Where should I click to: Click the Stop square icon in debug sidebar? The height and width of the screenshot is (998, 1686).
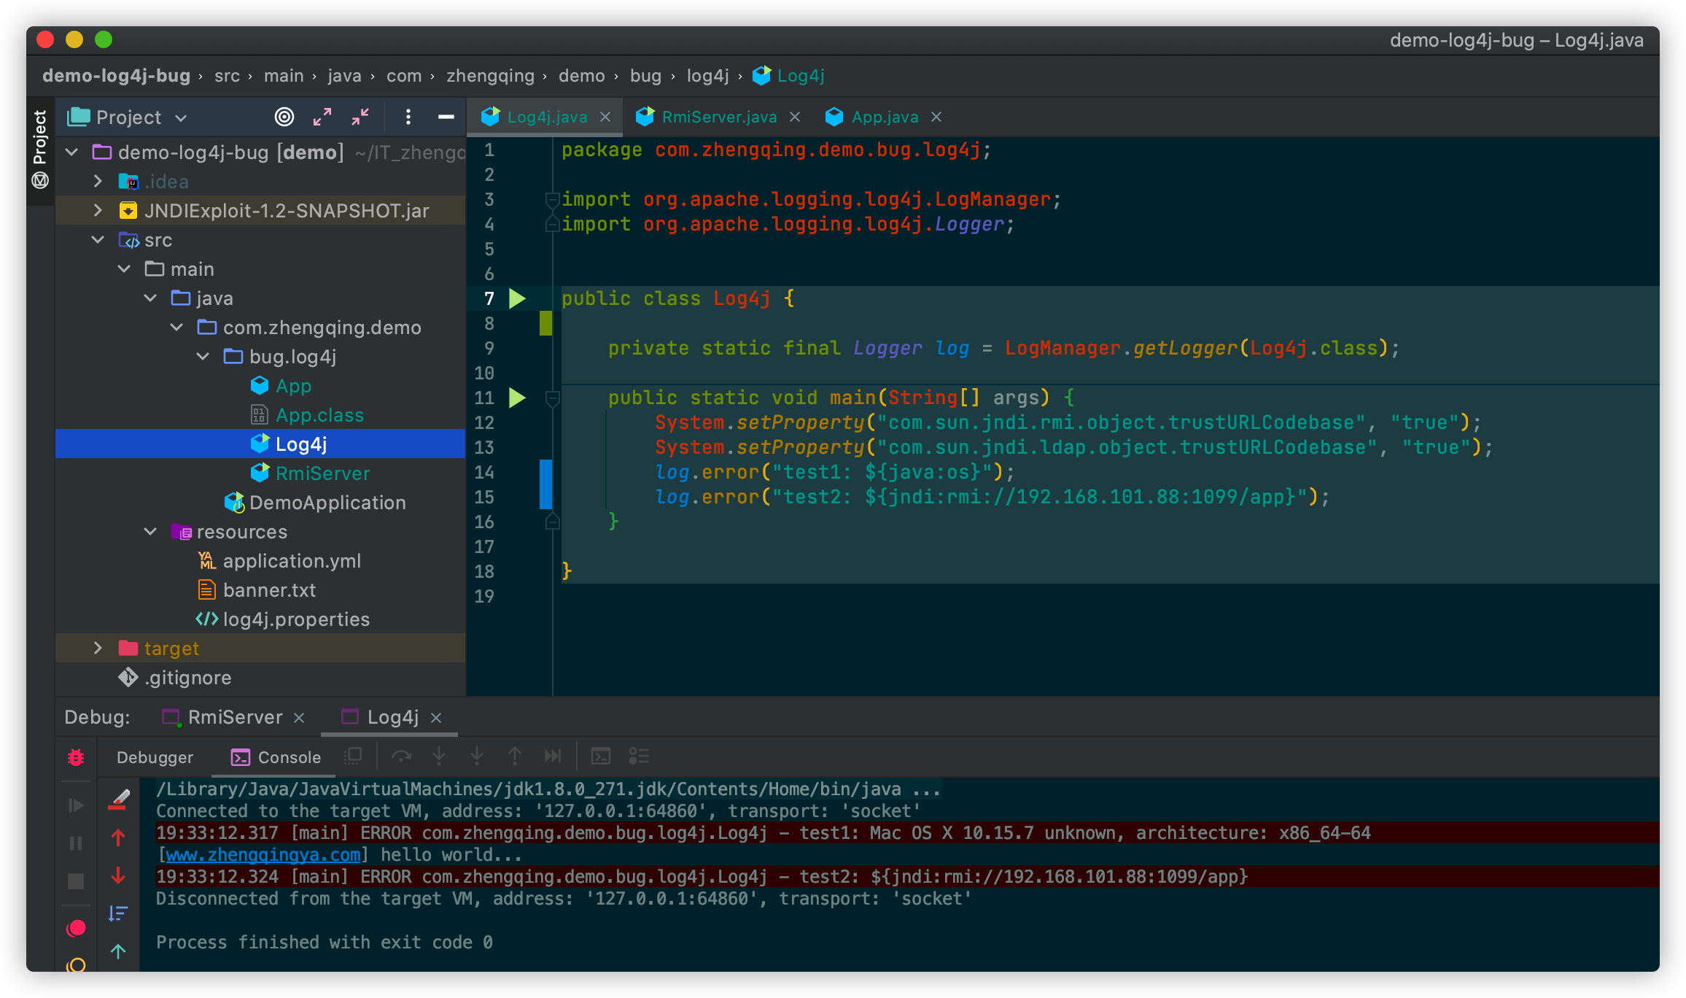[x=76, y=881]
